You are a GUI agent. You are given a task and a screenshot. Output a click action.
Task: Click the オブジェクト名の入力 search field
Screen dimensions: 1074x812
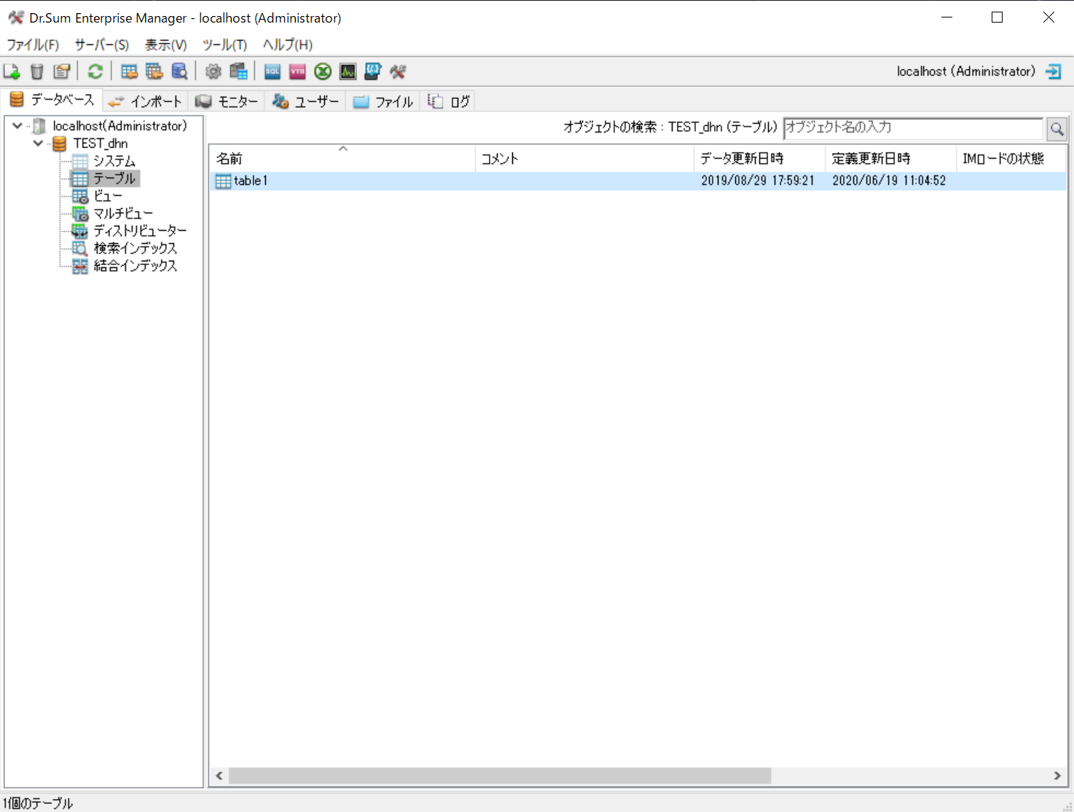911,128
